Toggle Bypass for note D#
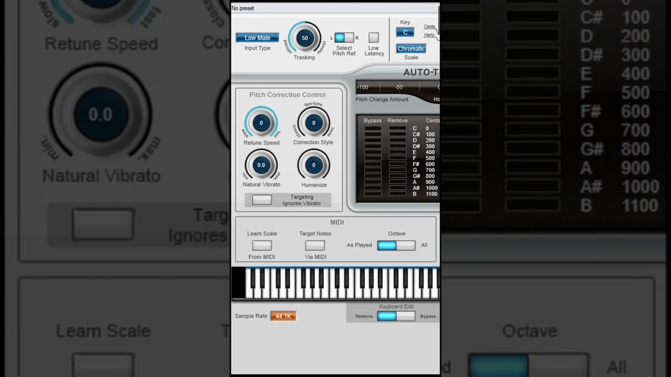Viewport: 671px width, 377px height. (x=373, y=147)
